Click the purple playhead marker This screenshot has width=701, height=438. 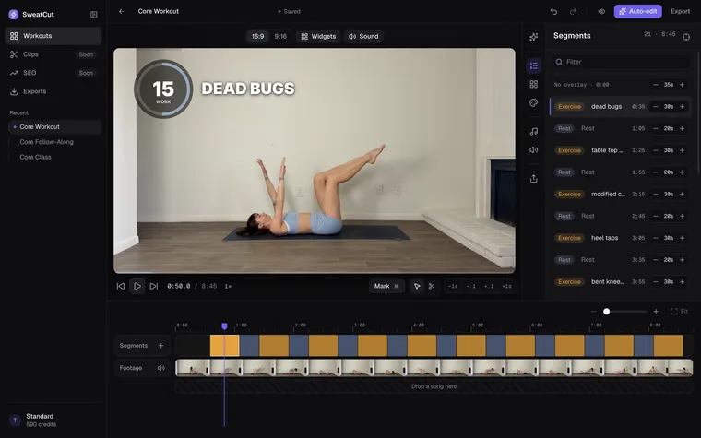[x=224, y=326]
